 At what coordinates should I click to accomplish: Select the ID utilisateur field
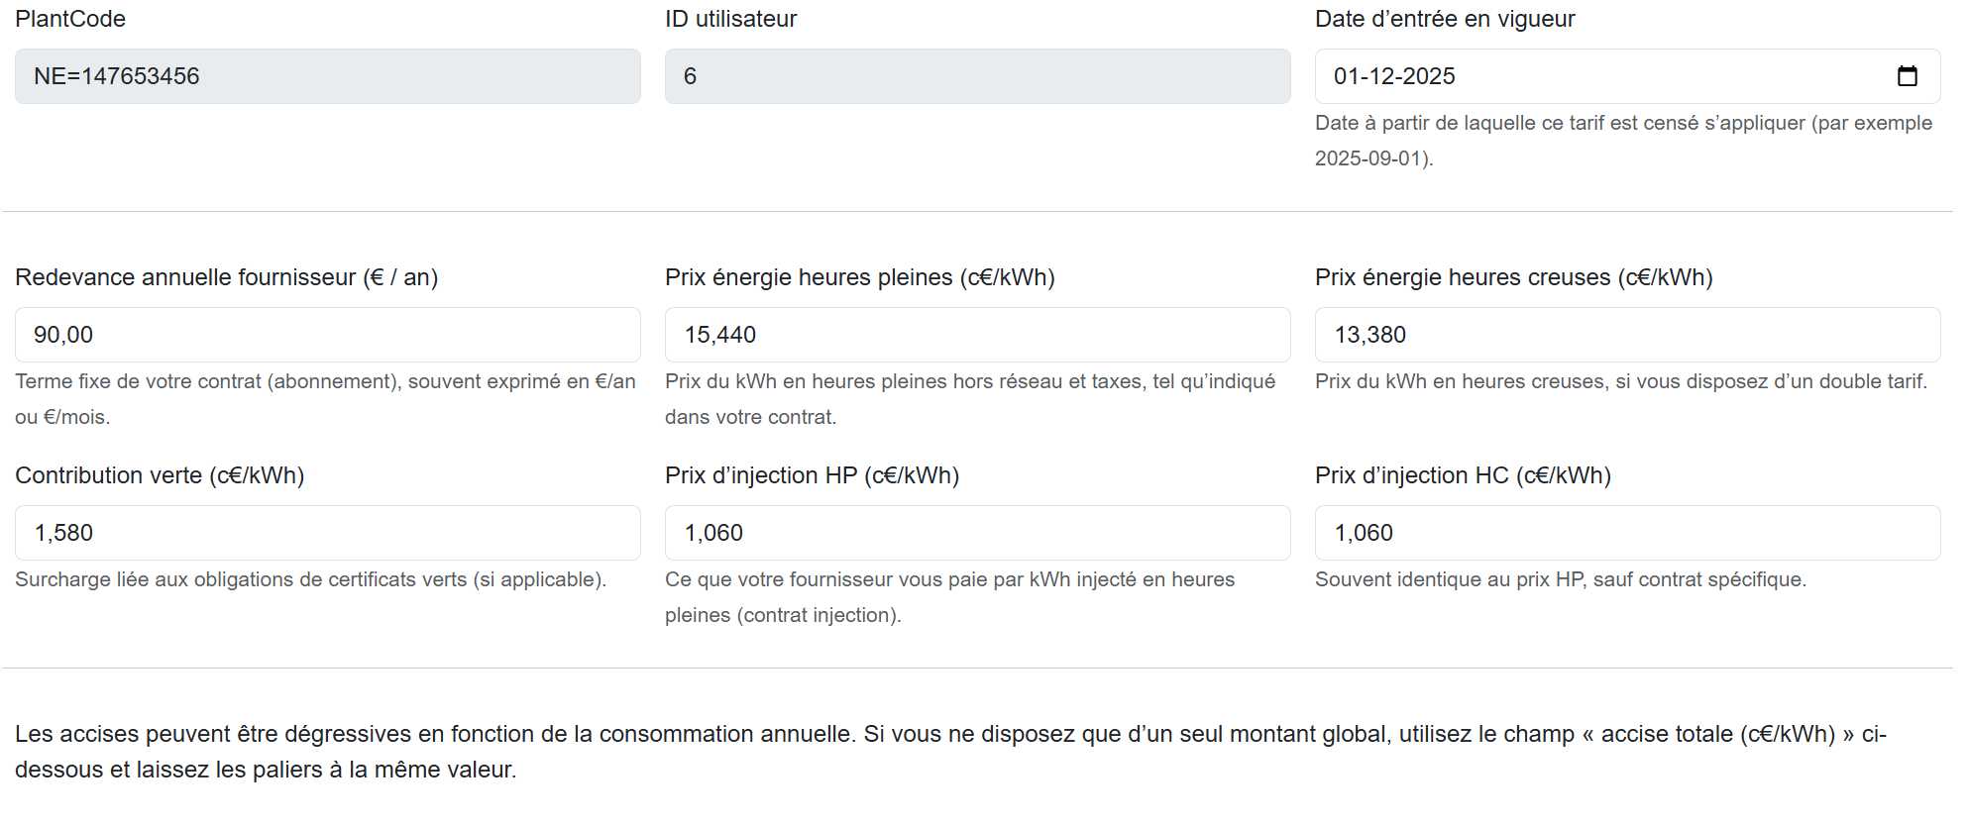[x=976, y=76]
